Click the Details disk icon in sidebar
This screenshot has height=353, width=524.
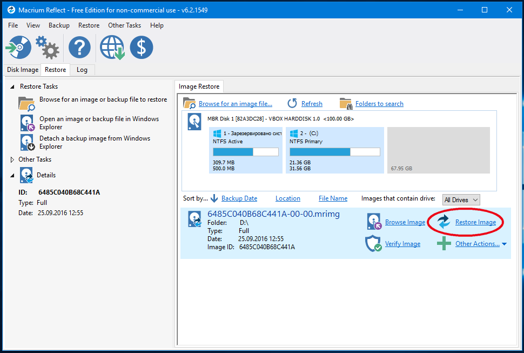(x=26, y=175)
